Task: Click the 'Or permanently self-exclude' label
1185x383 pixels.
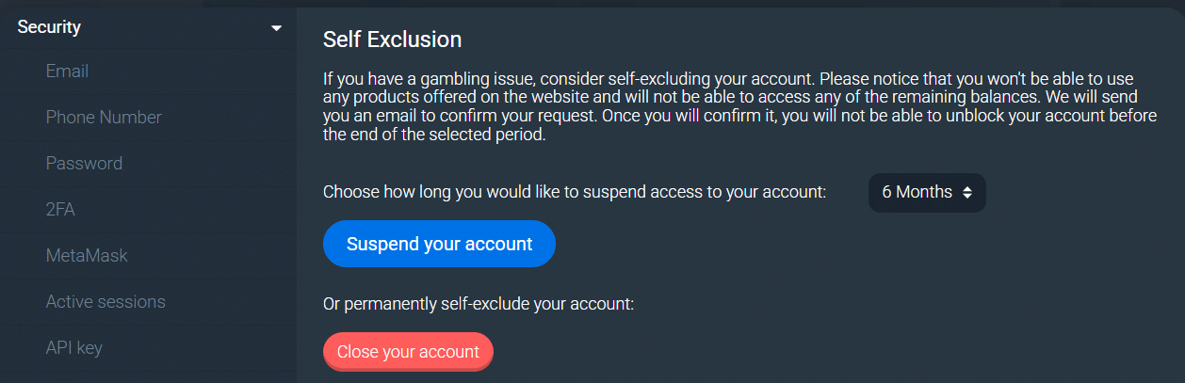Action: (479, 304)
